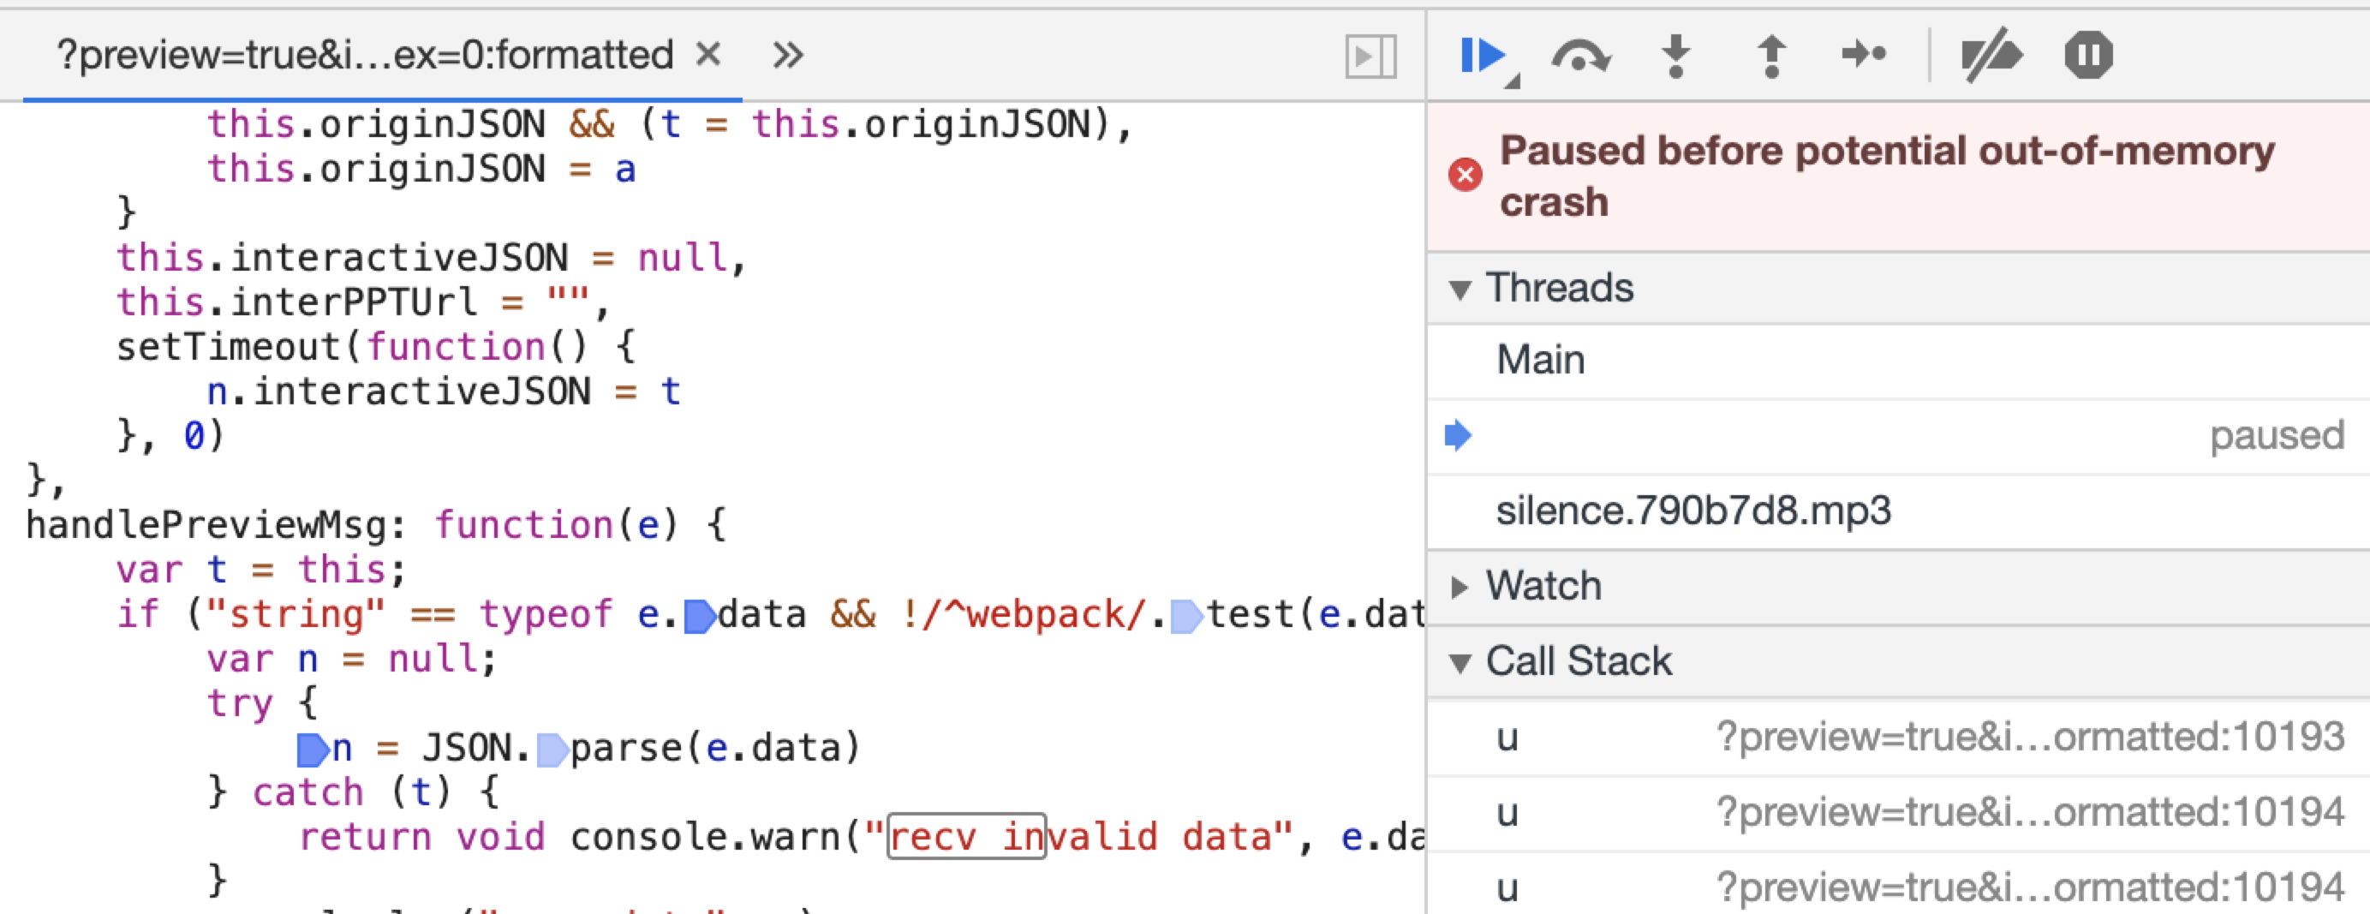Open call stack frame u at line 10193
Image resolution: width=2370 pixels, height=914 pixels.
click(x=1898, y=738)
